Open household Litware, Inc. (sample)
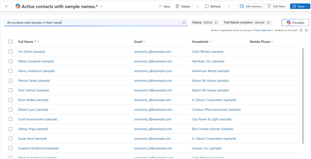This screenshot has width=311, height=159. (207, 148)
